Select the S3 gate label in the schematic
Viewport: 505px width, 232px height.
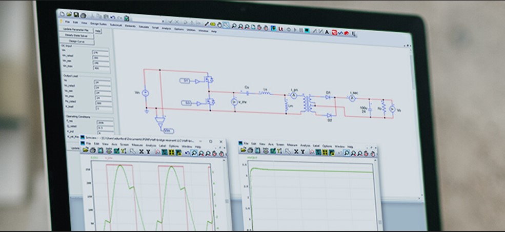186,103
